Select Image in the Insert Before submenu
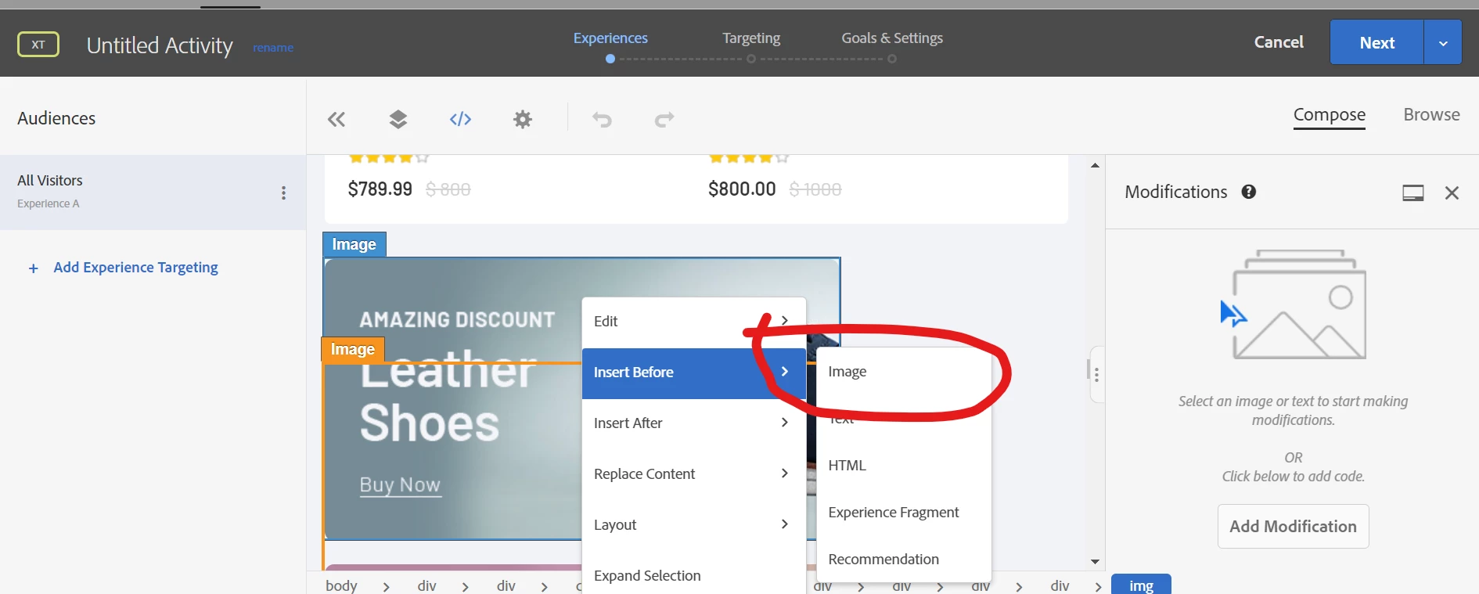Screen dimensions: 1479x594 pos(847,372)
